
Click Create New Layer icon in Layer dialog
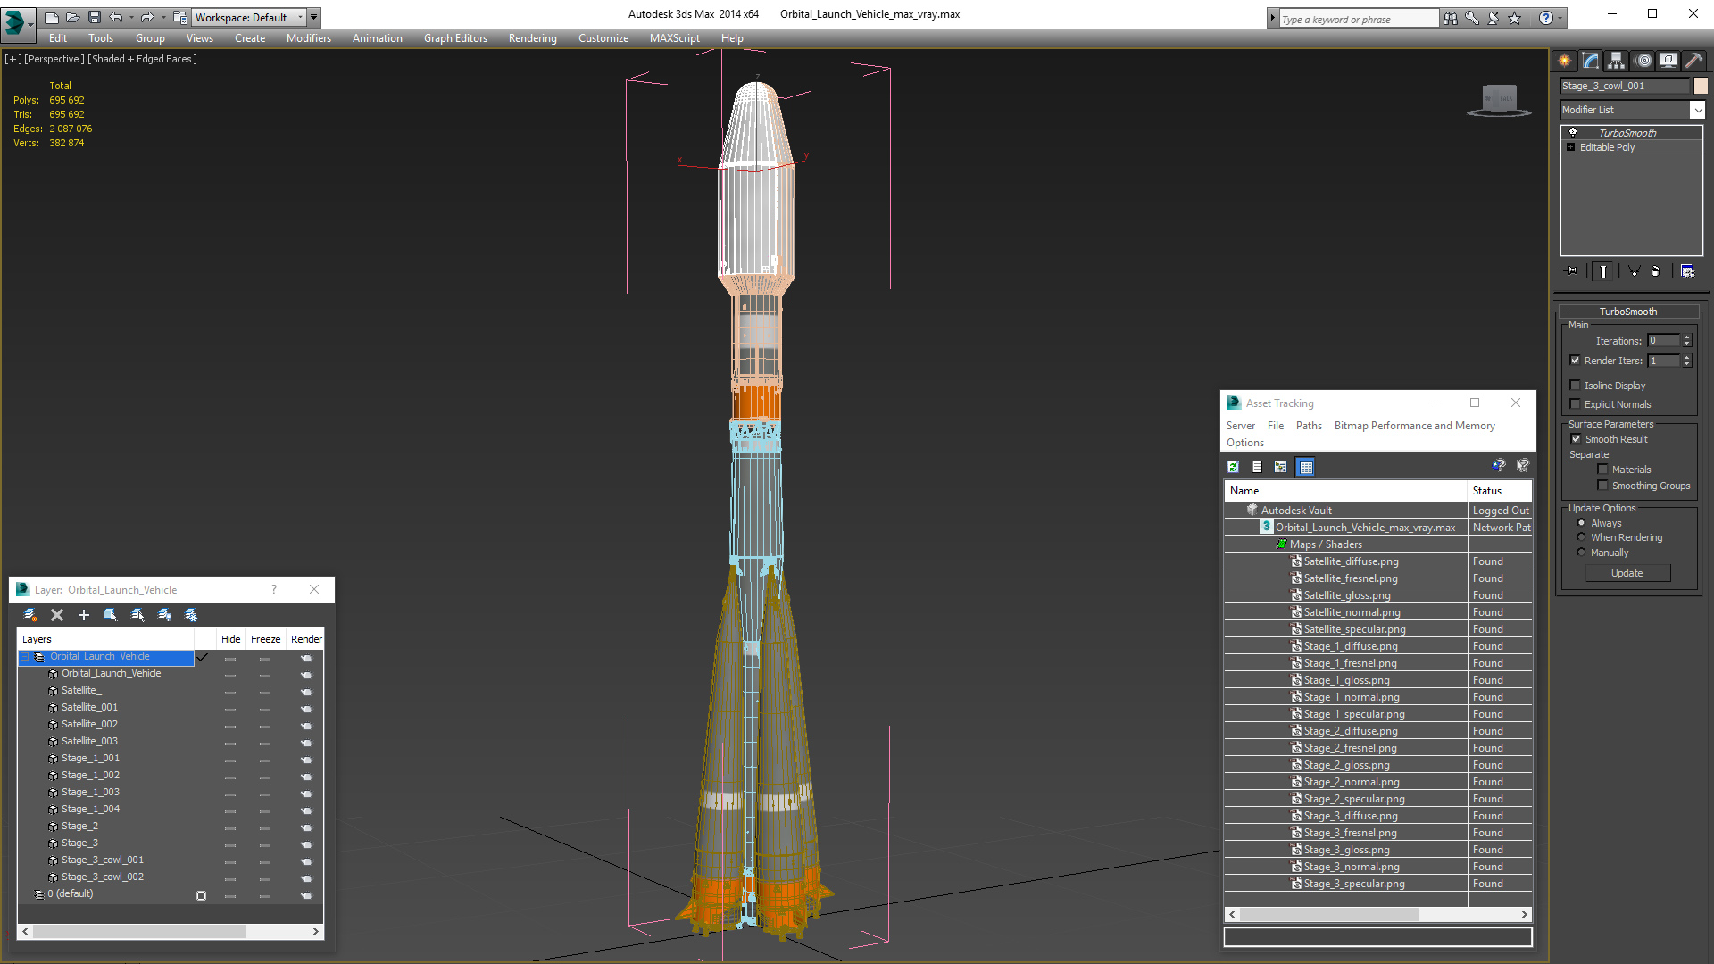[x=30, y=615]
